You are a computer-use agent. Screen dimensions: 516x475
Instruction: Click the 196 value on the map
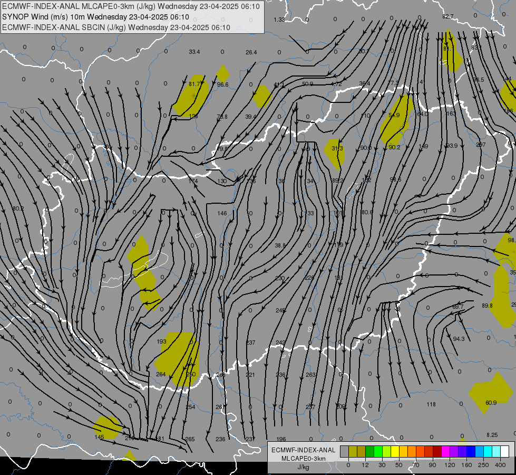tap(281, 439)
